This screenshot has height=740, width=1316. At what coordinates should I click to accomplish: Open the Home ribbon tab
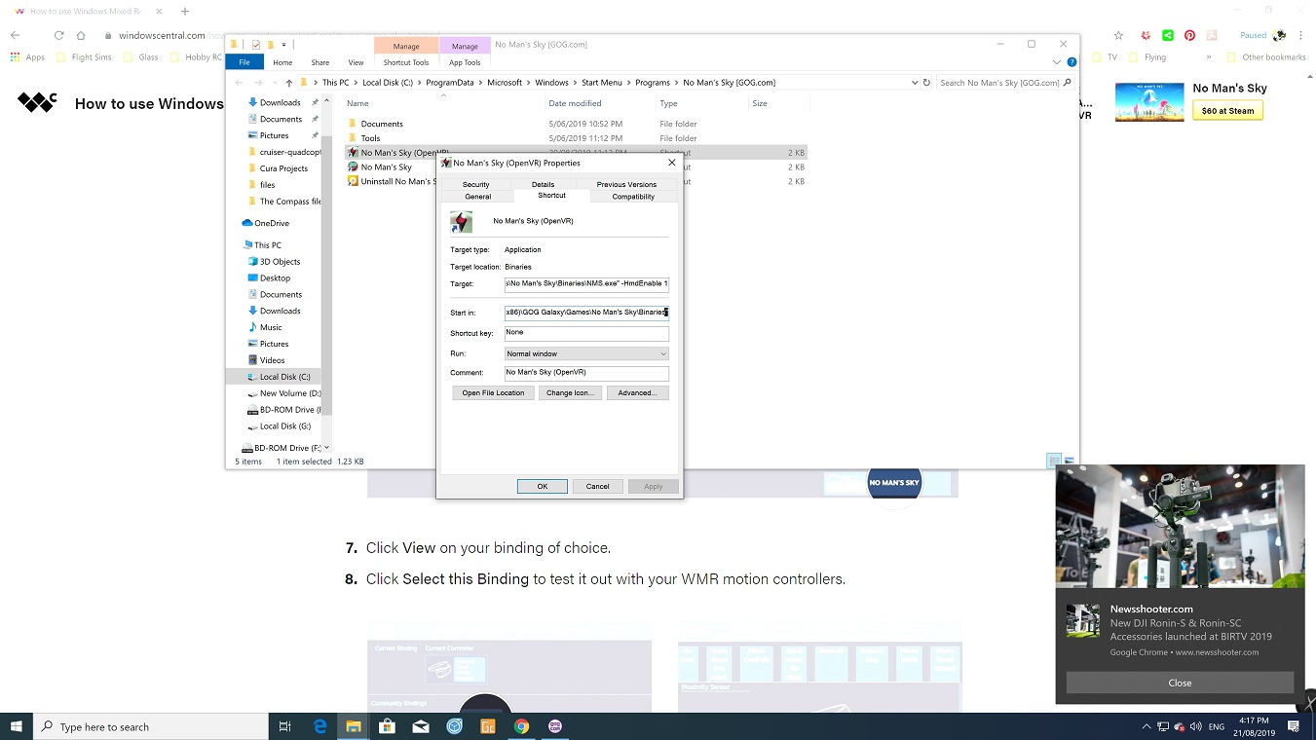click(282, 62)
